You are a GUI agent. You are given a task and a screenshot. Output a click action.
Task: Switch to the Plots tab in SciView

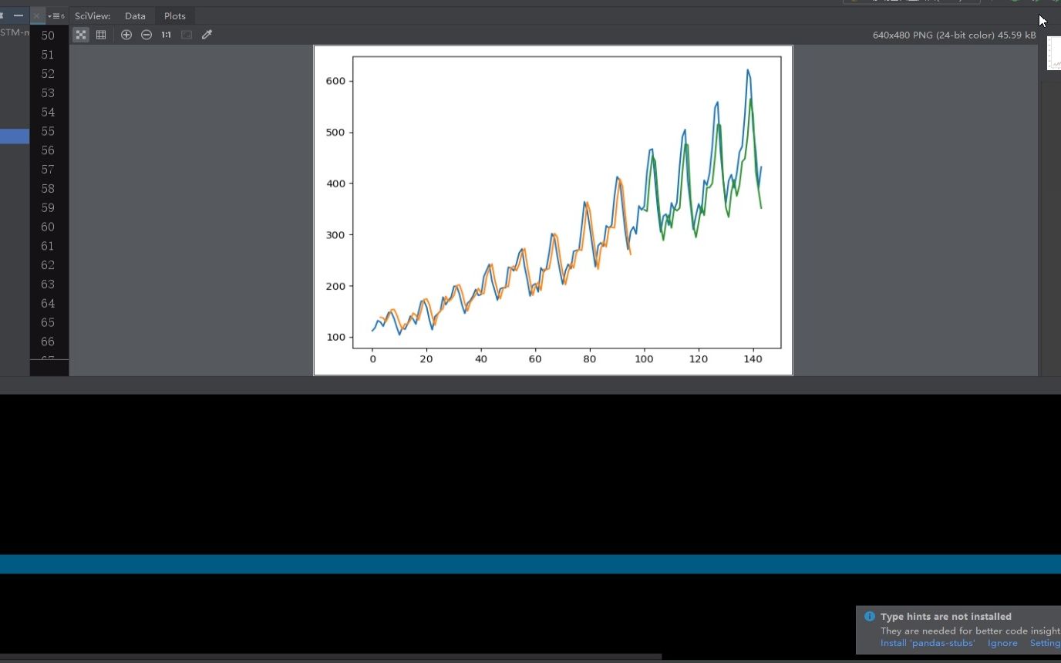175,16
